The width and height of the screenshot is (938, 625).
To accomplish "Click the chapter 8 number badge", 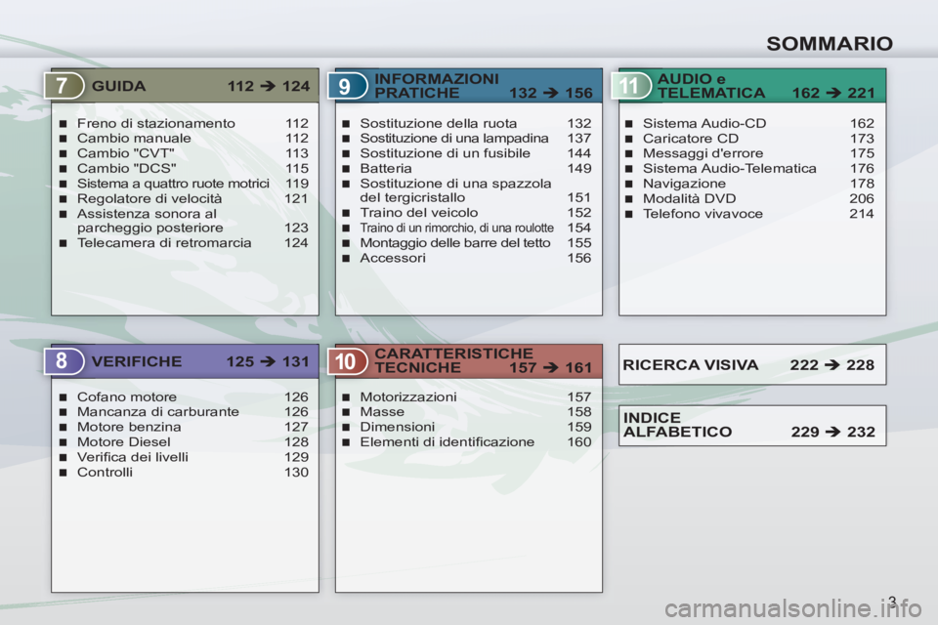I will click(x=63, y=362).
